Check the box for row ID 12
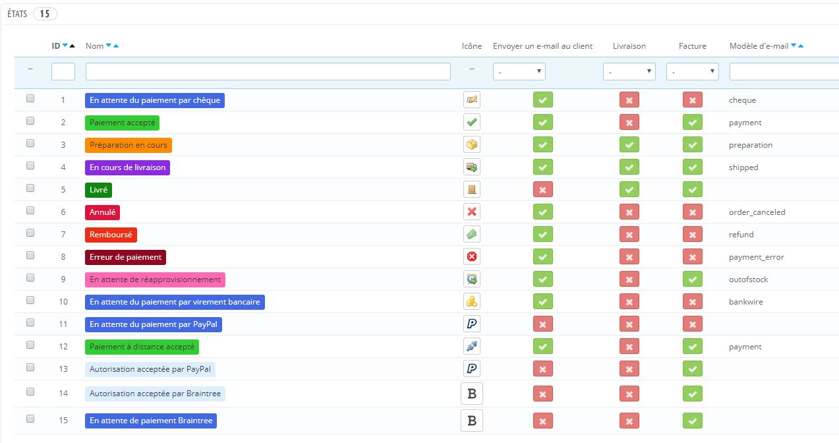839x443 pixels. click(30, 345)
